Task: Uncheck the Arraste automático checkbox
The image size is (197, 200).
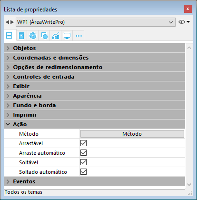Action: coord(83,153)
